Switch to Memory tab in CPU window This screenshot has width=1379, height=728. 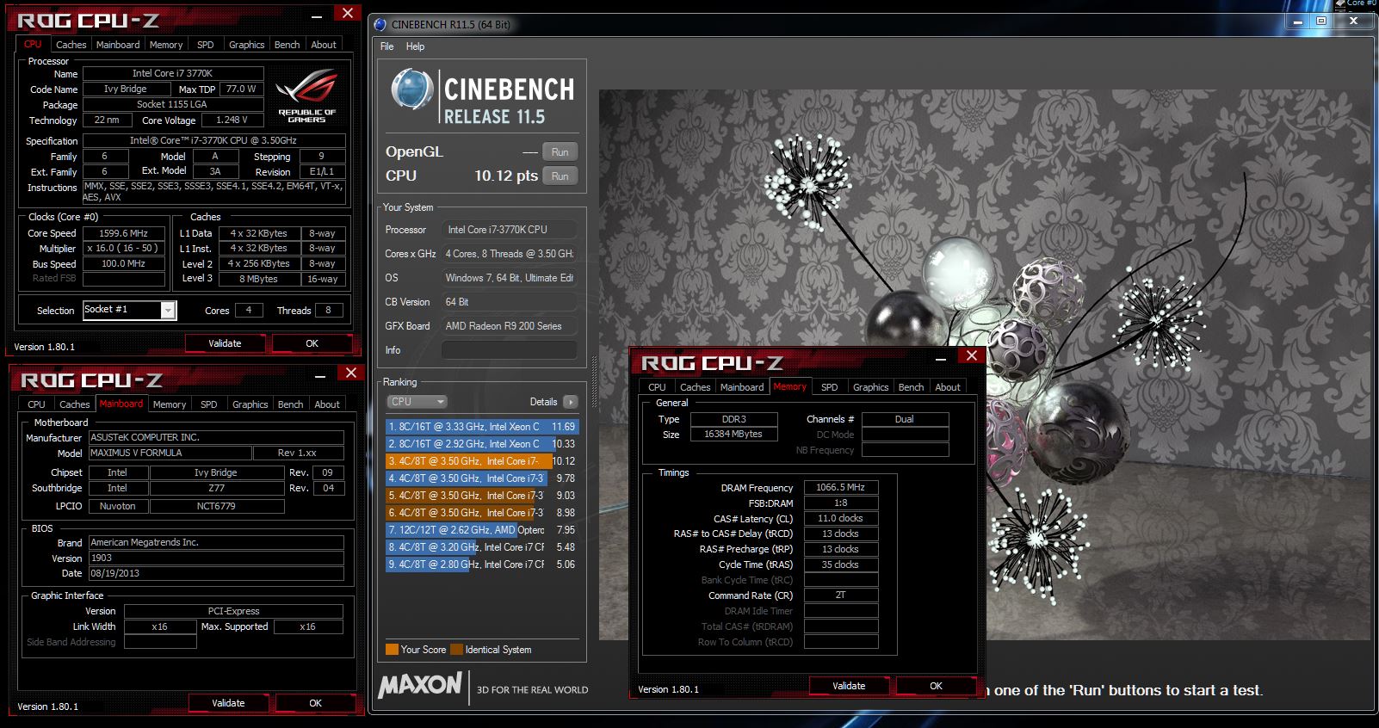pos(166,45)
